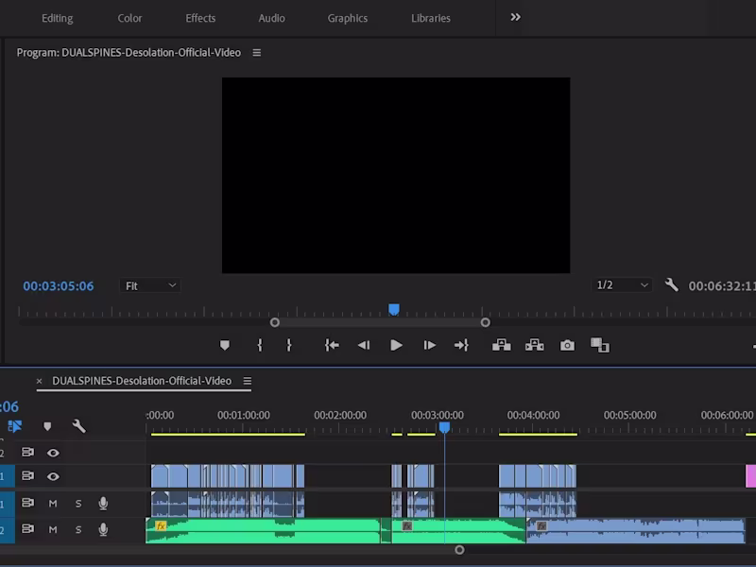Open the 1/2 playback resolution dropdown

621,285
